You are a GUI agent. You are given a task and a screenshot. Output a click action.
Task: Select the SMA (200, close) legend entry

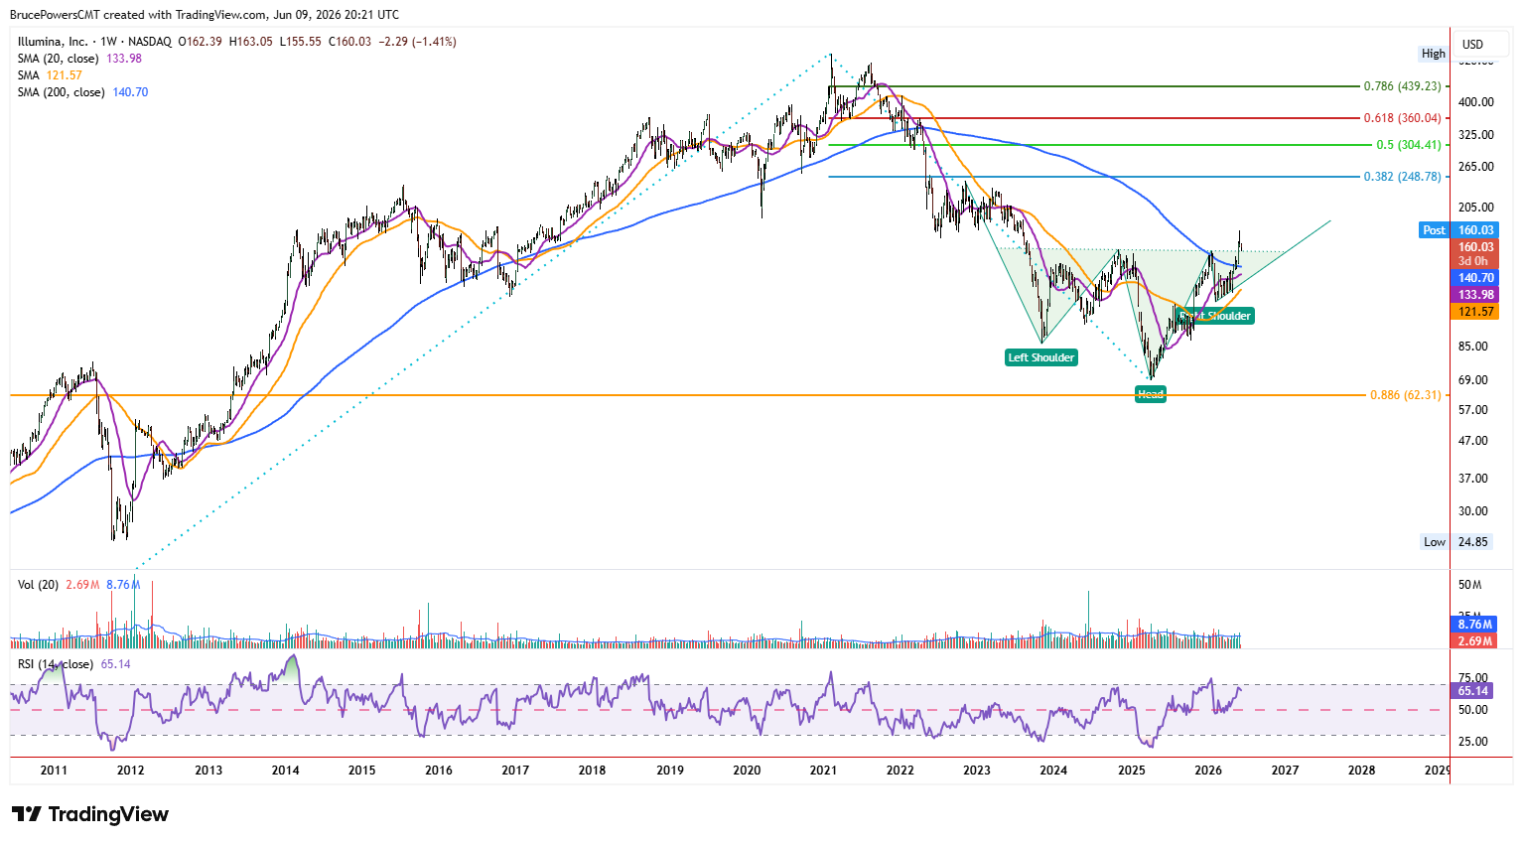[x=82, y=92]
